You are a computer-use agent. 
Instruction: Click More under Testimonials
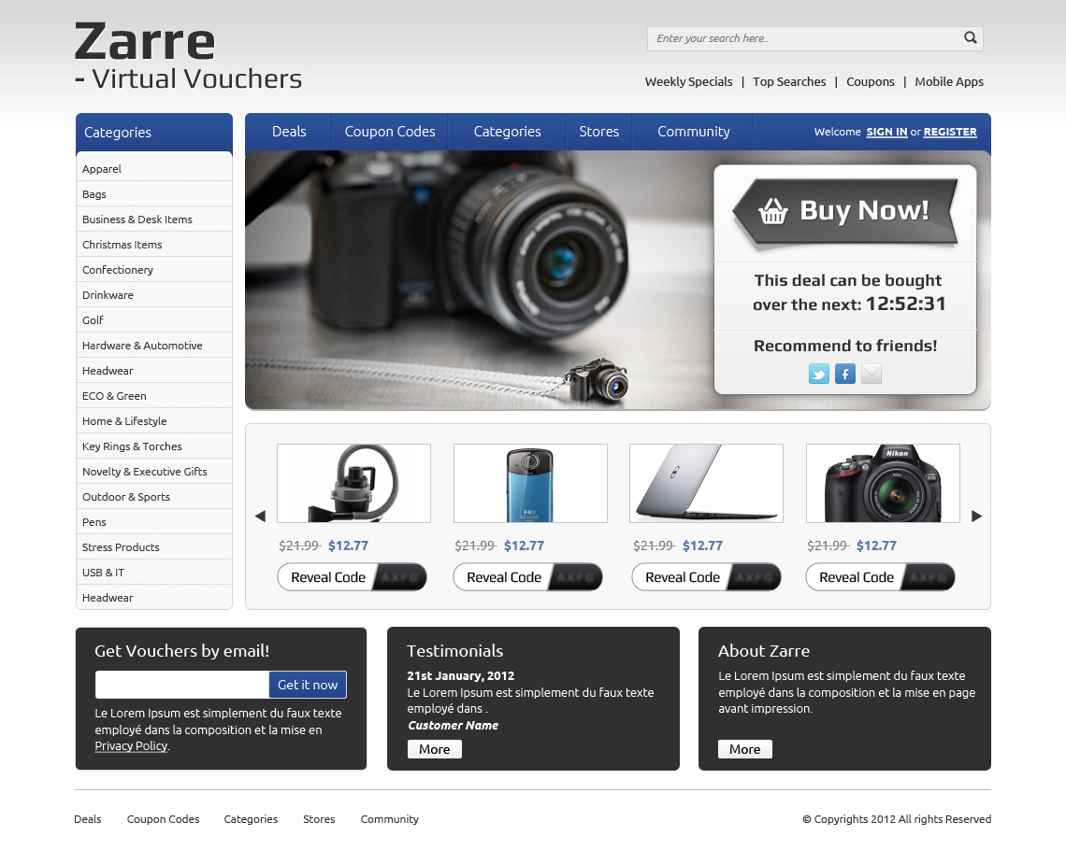pyautogui.click(x=435, y=749)
